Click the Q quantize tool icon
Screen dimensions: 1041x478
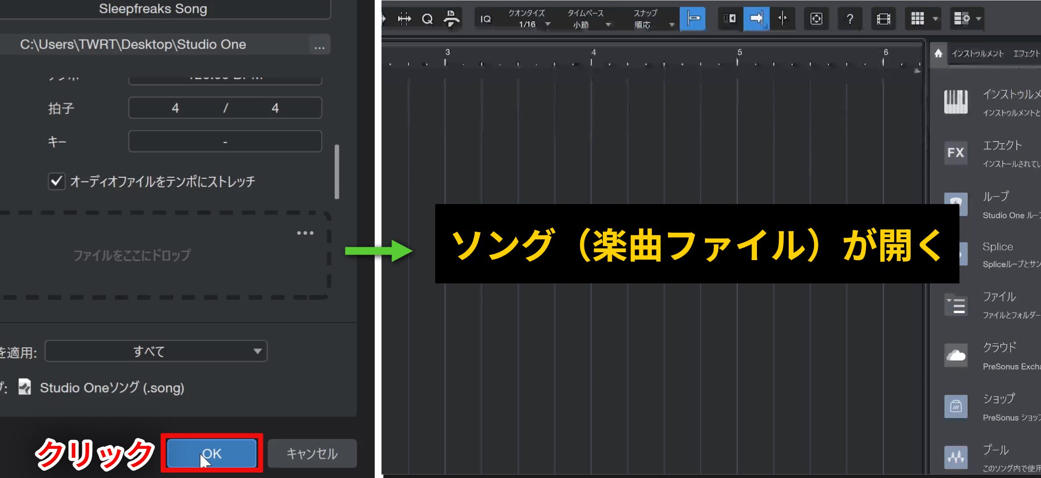click(x=427, y=19)
